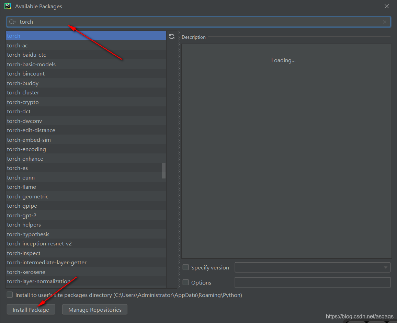Select the torch-cluster package

coord(86,92)
